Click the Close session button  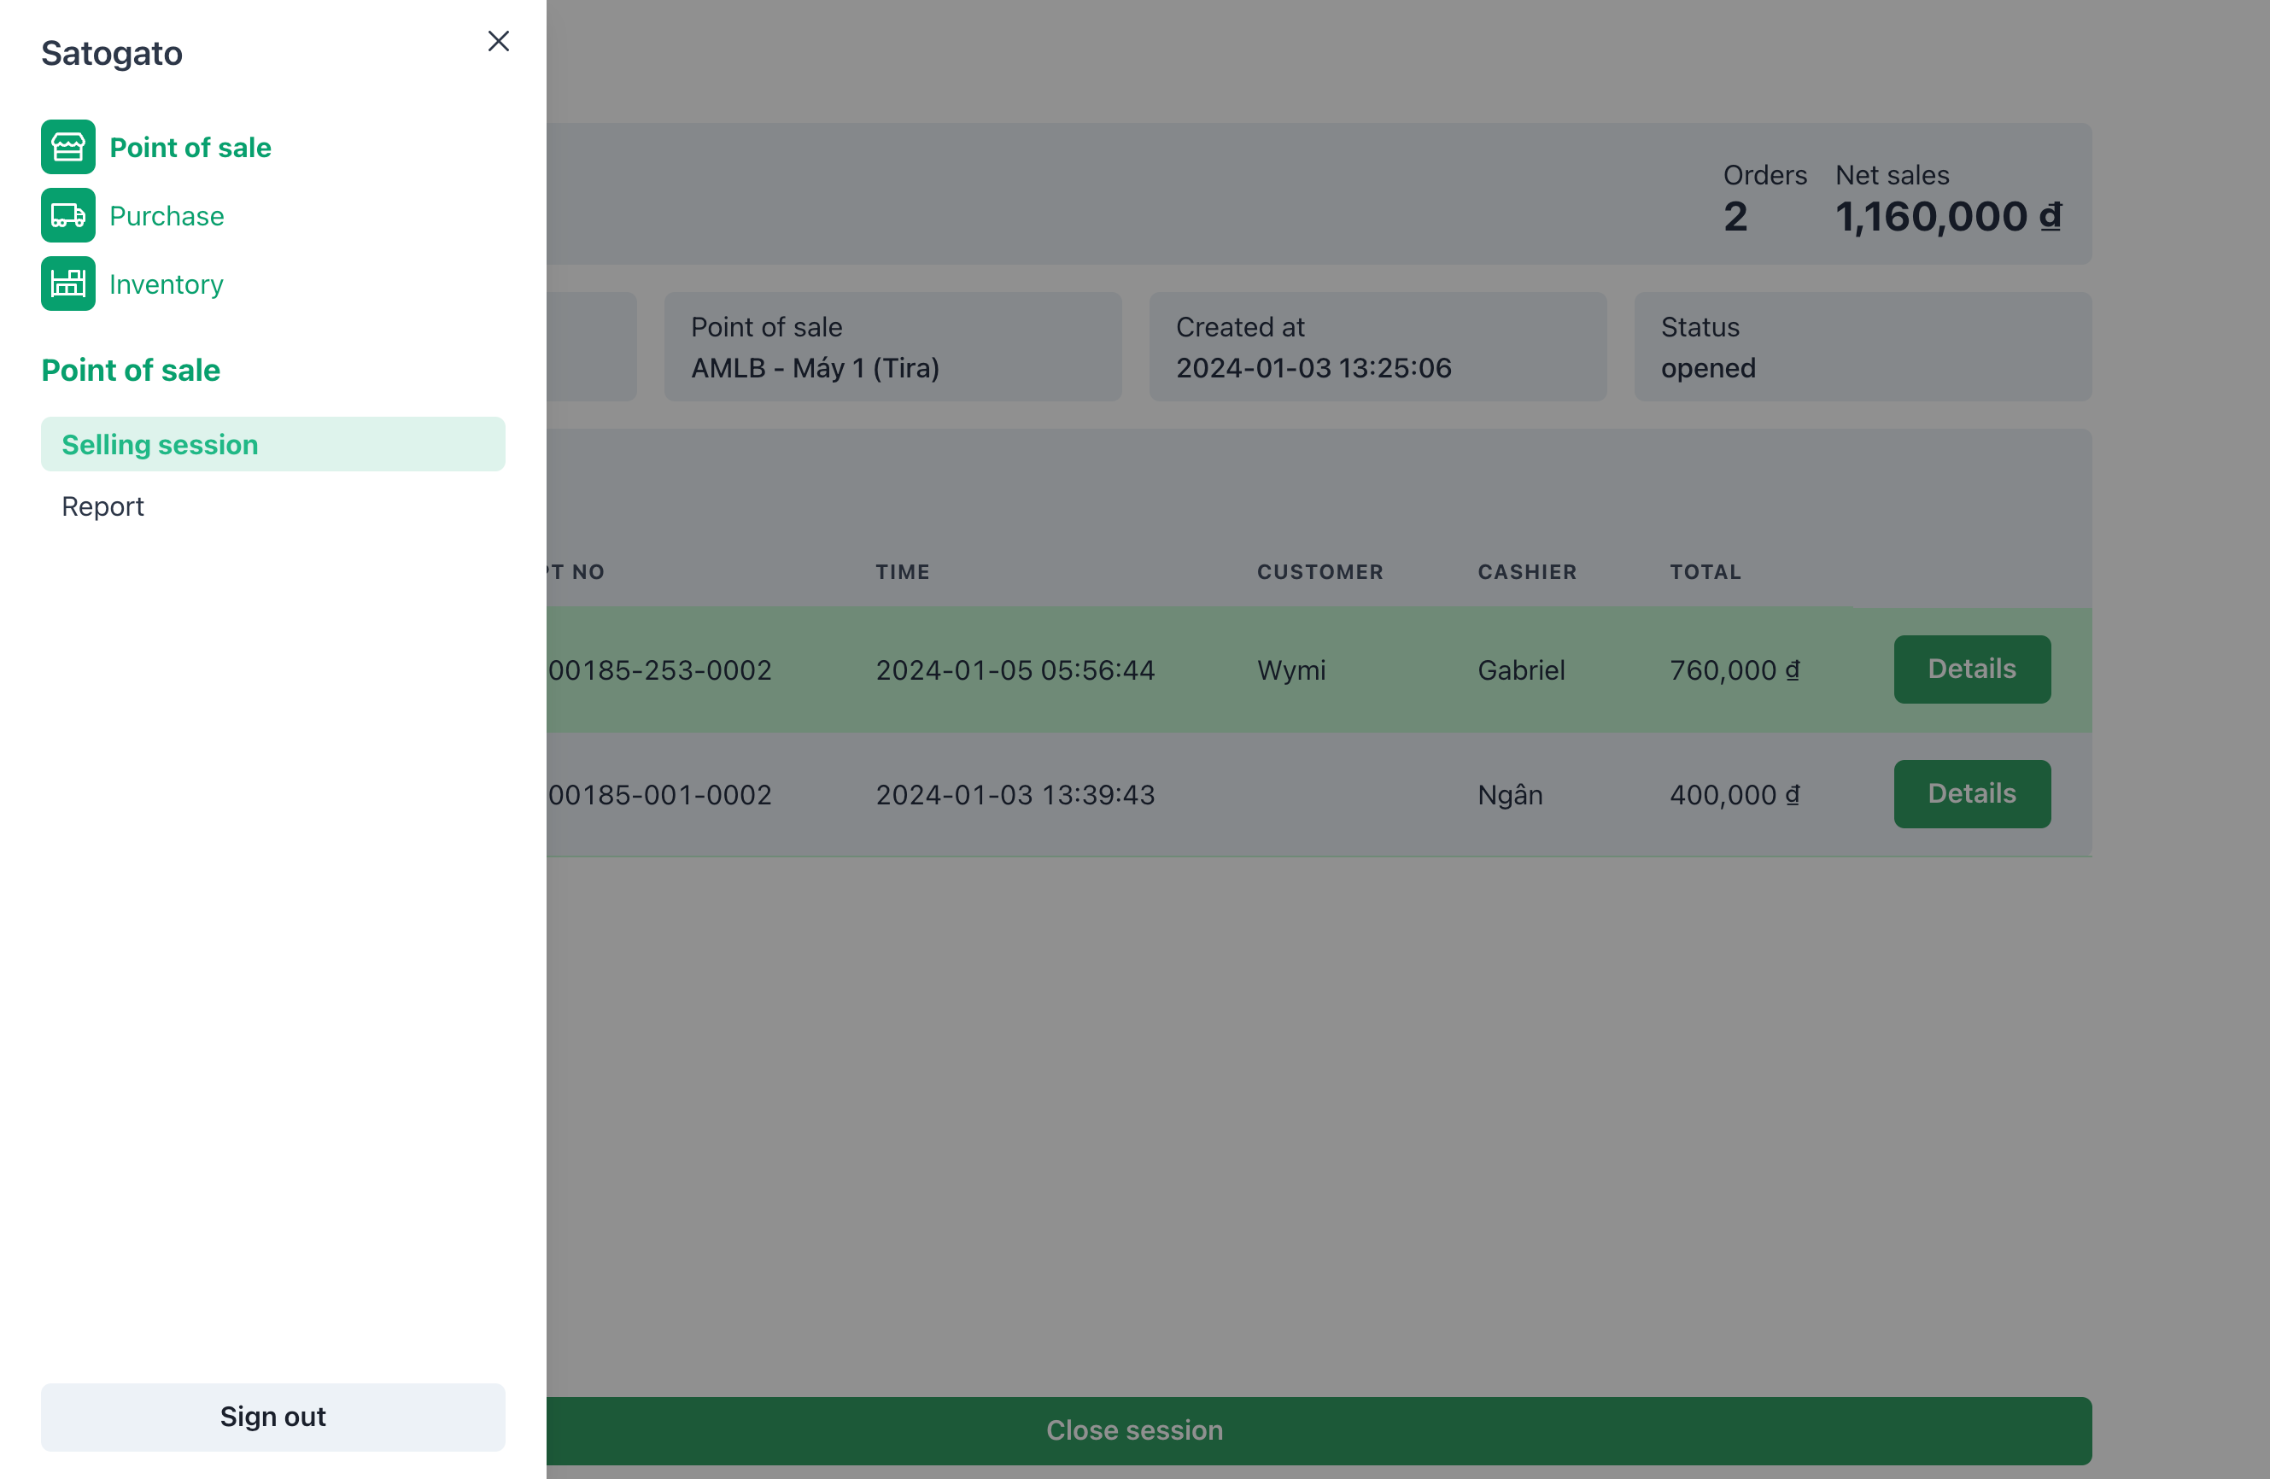pos(1134,1430)
